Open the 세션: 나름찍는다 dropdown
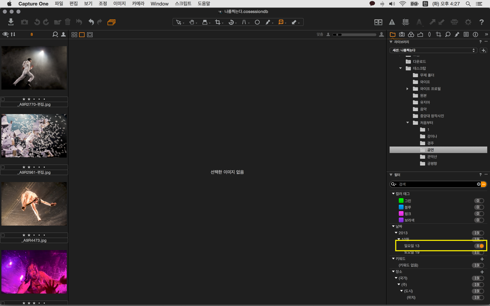490x306 pixels. [x=433, y=50]
